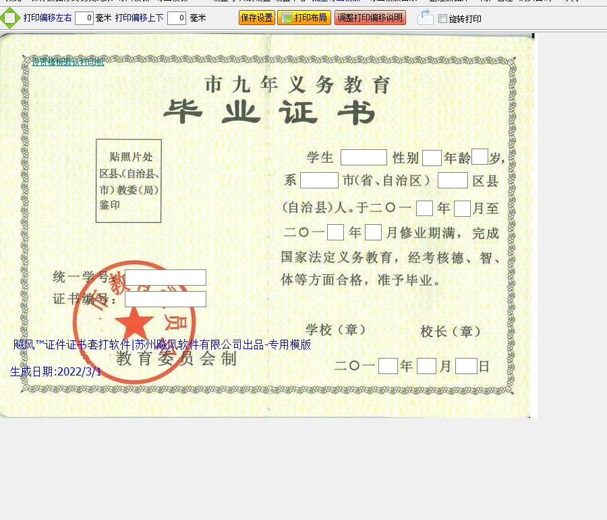The width and height of the screenshot is (607, 520).
Task: Click the rotate arrow icon beside 旋转打印
Action: pyautogui.click(x=425, y=18)
